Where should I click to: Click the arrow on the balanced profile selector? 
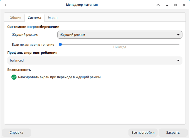178,61
